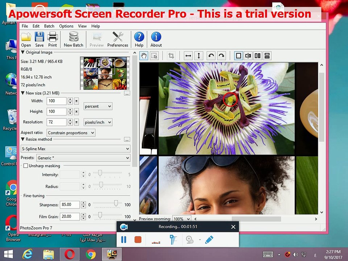Open the Constrain proportions dropdown
The height and width of the screenshot is (261, 348).
[x=71, y=133]
